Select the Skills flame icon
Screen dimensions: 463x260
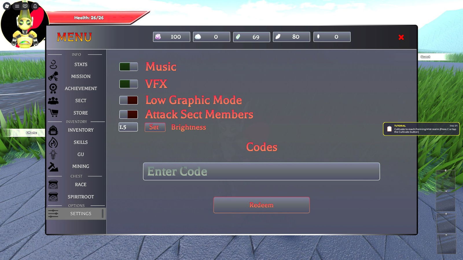[53, 142]
